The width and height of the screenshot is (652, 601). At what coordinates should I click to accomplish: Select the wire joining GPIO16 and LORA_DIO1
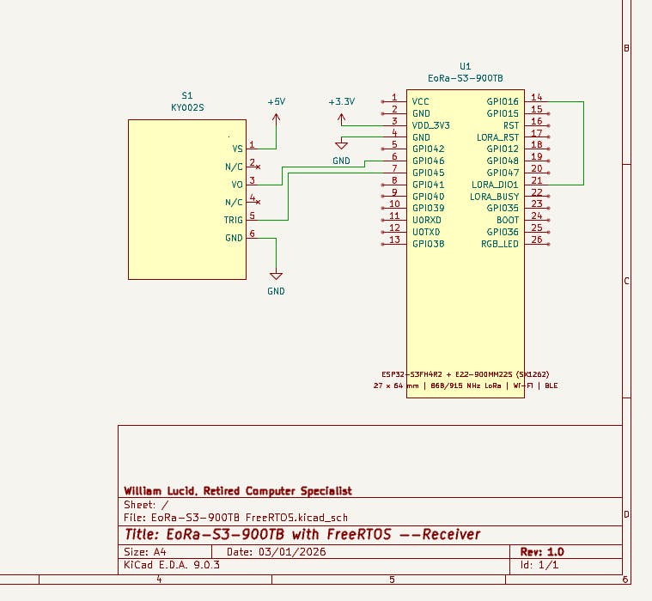[x=584, y=143]
